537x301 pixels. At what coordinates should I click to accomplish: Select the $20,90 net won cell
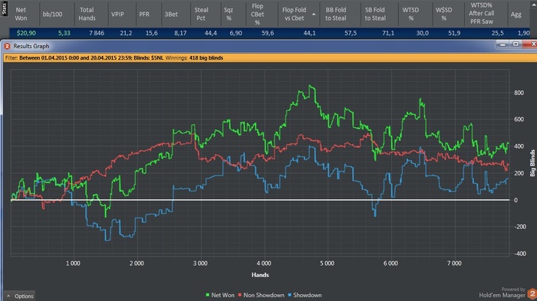click(26, 33)
